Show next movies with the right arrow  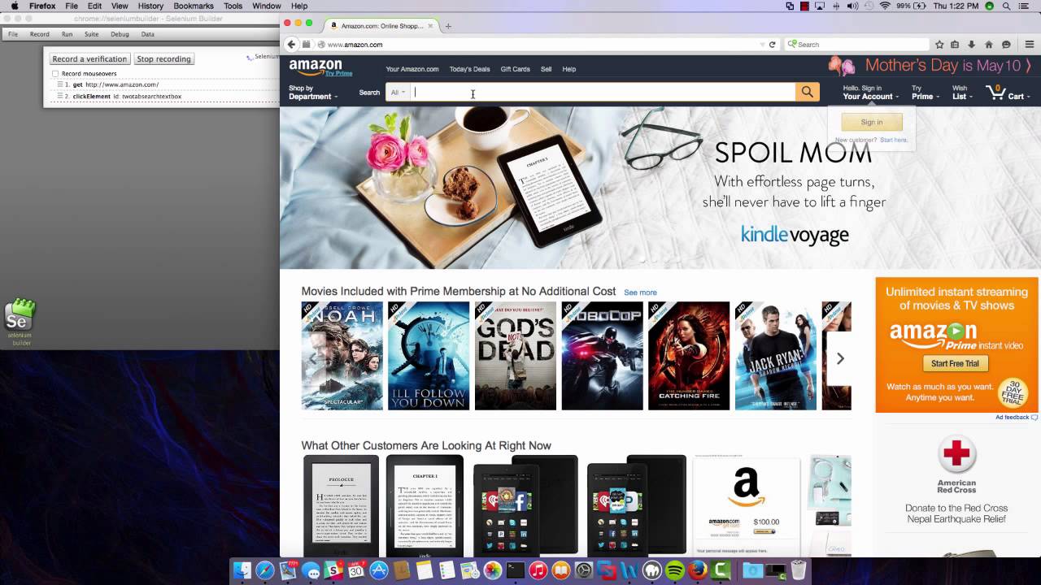click(840, 358)
